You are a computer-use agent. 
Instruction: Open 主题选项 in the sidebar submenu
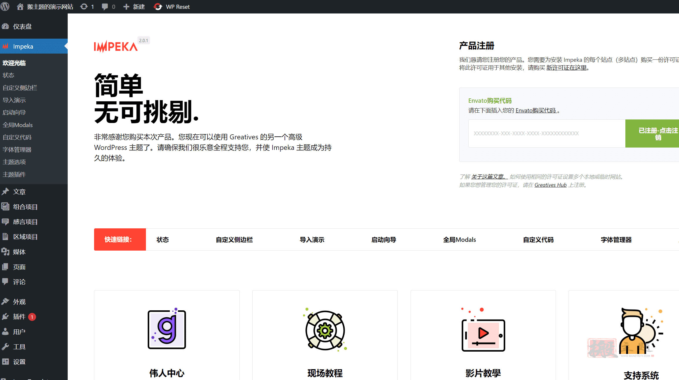click(x=14, y=162)
